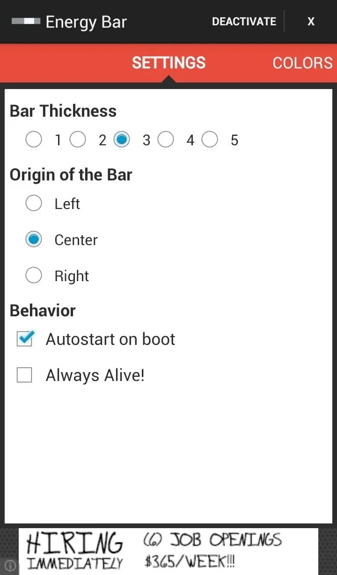Tap the Energy Bar title text
337x575 pixels.
tap(86, 22)
